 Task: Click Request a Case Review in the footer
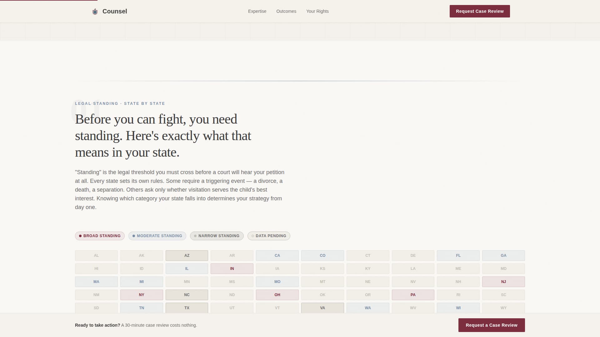click(x=492, y=325)
